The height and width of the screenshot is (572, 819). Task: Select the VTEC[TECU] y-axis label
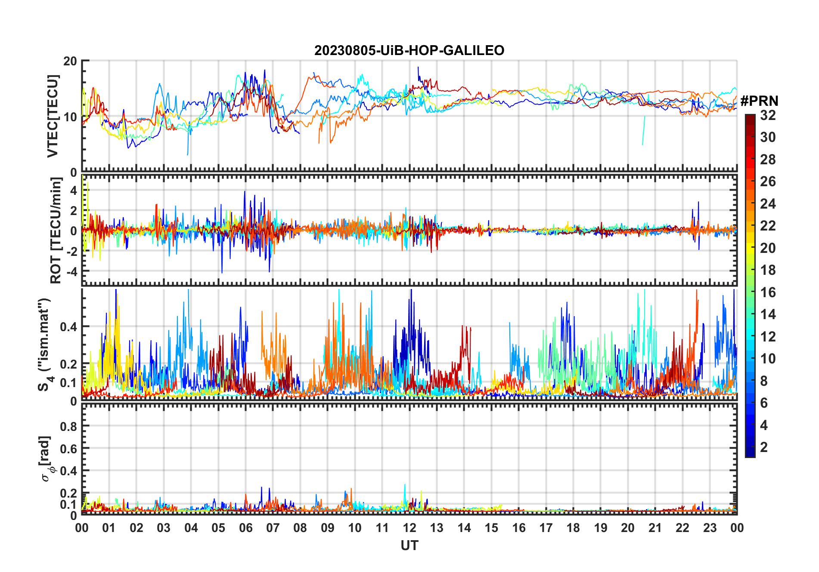click(53, 116)
